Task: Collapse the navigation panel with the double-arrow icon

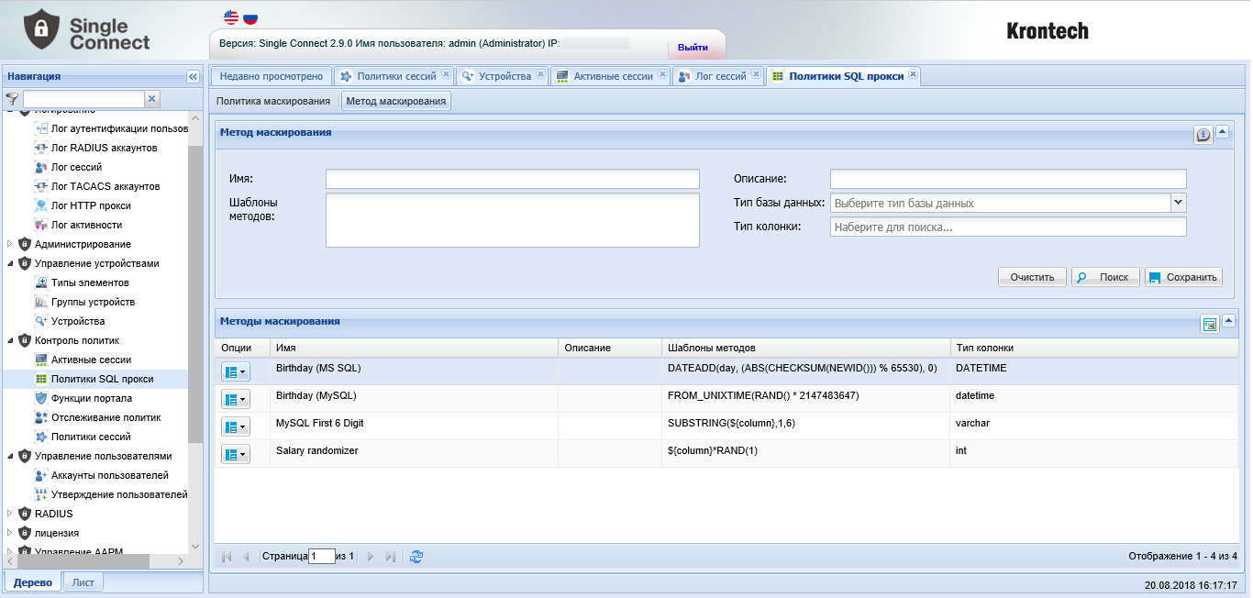Action: point(193,77)
